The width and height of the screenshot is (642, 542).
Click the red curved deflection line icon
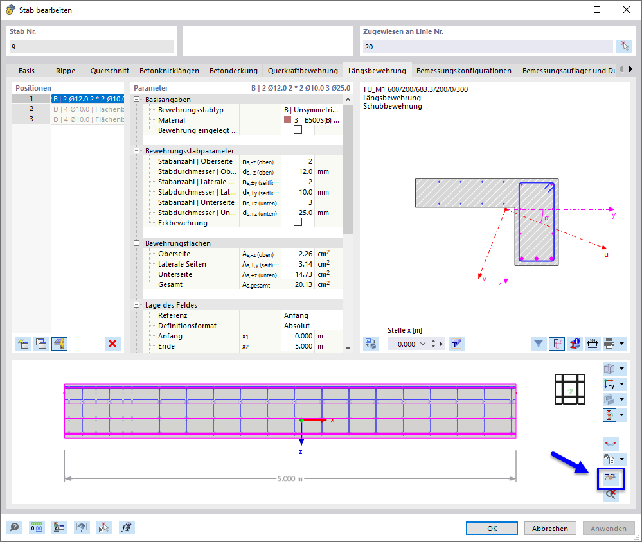(611, 444)
